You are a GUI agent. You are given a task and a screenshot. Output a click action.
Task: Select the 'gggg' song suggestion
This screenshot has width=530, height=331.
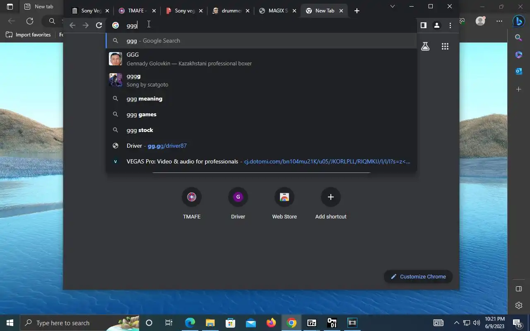261,80
